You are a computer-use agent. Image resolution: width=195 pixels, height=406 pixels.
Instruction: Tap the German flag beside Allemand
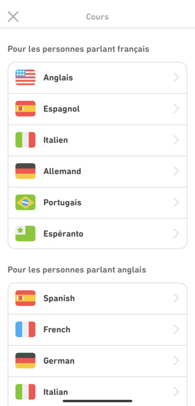tap(25, 171)
